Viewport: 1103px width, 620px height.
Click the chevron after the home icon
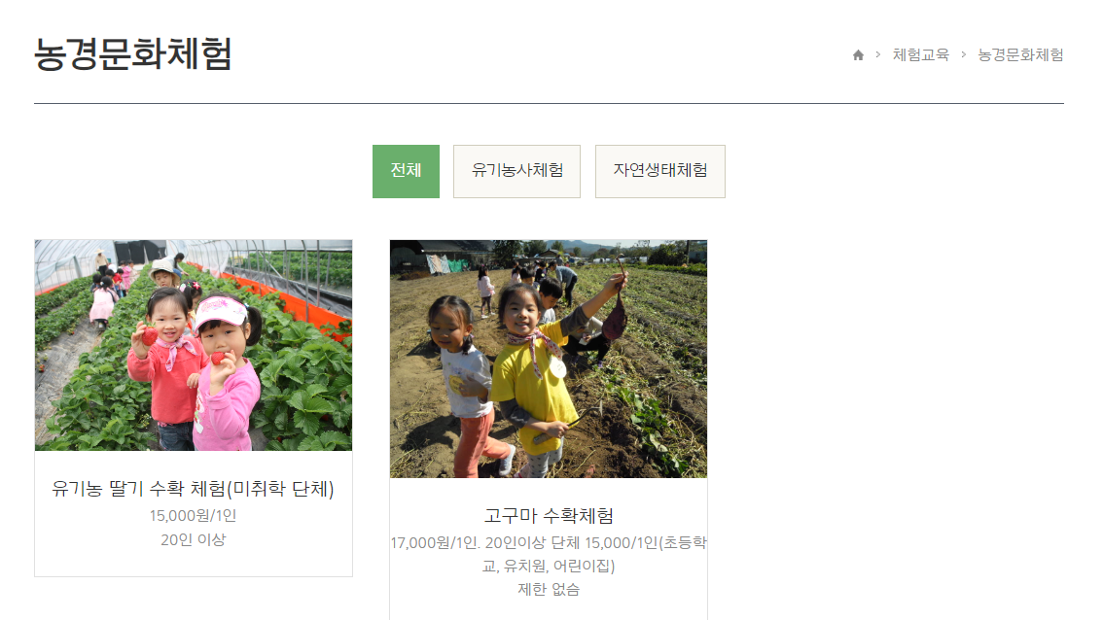point(878,54)
